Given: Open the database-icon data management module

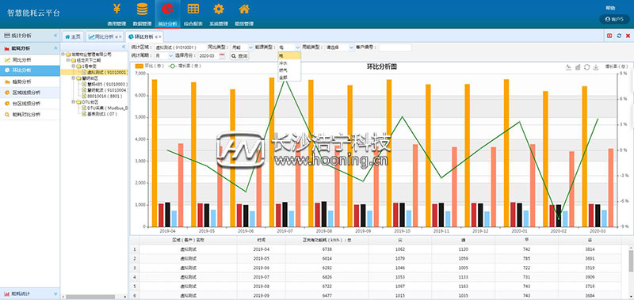Looking at the screenshot, I should pyautogui.click(x=142, y=13).
